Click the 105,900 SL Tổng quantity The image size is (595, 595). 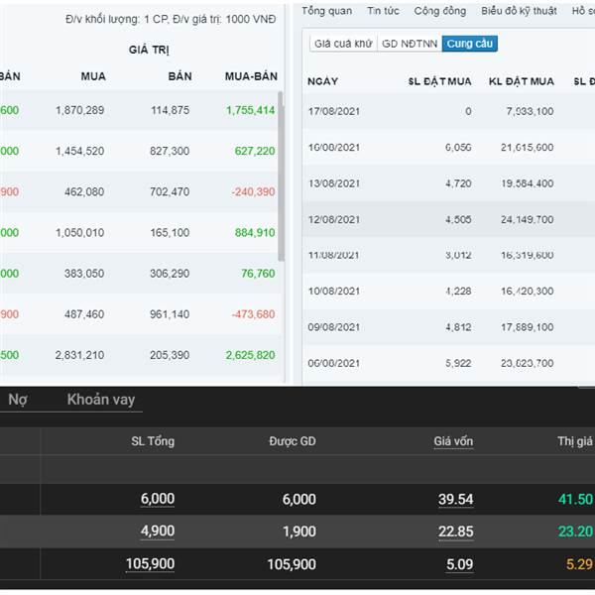[150, 564]
